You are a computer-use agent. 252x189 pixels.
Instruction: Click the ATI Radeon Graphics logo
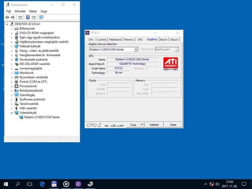[x=171, y=64]
